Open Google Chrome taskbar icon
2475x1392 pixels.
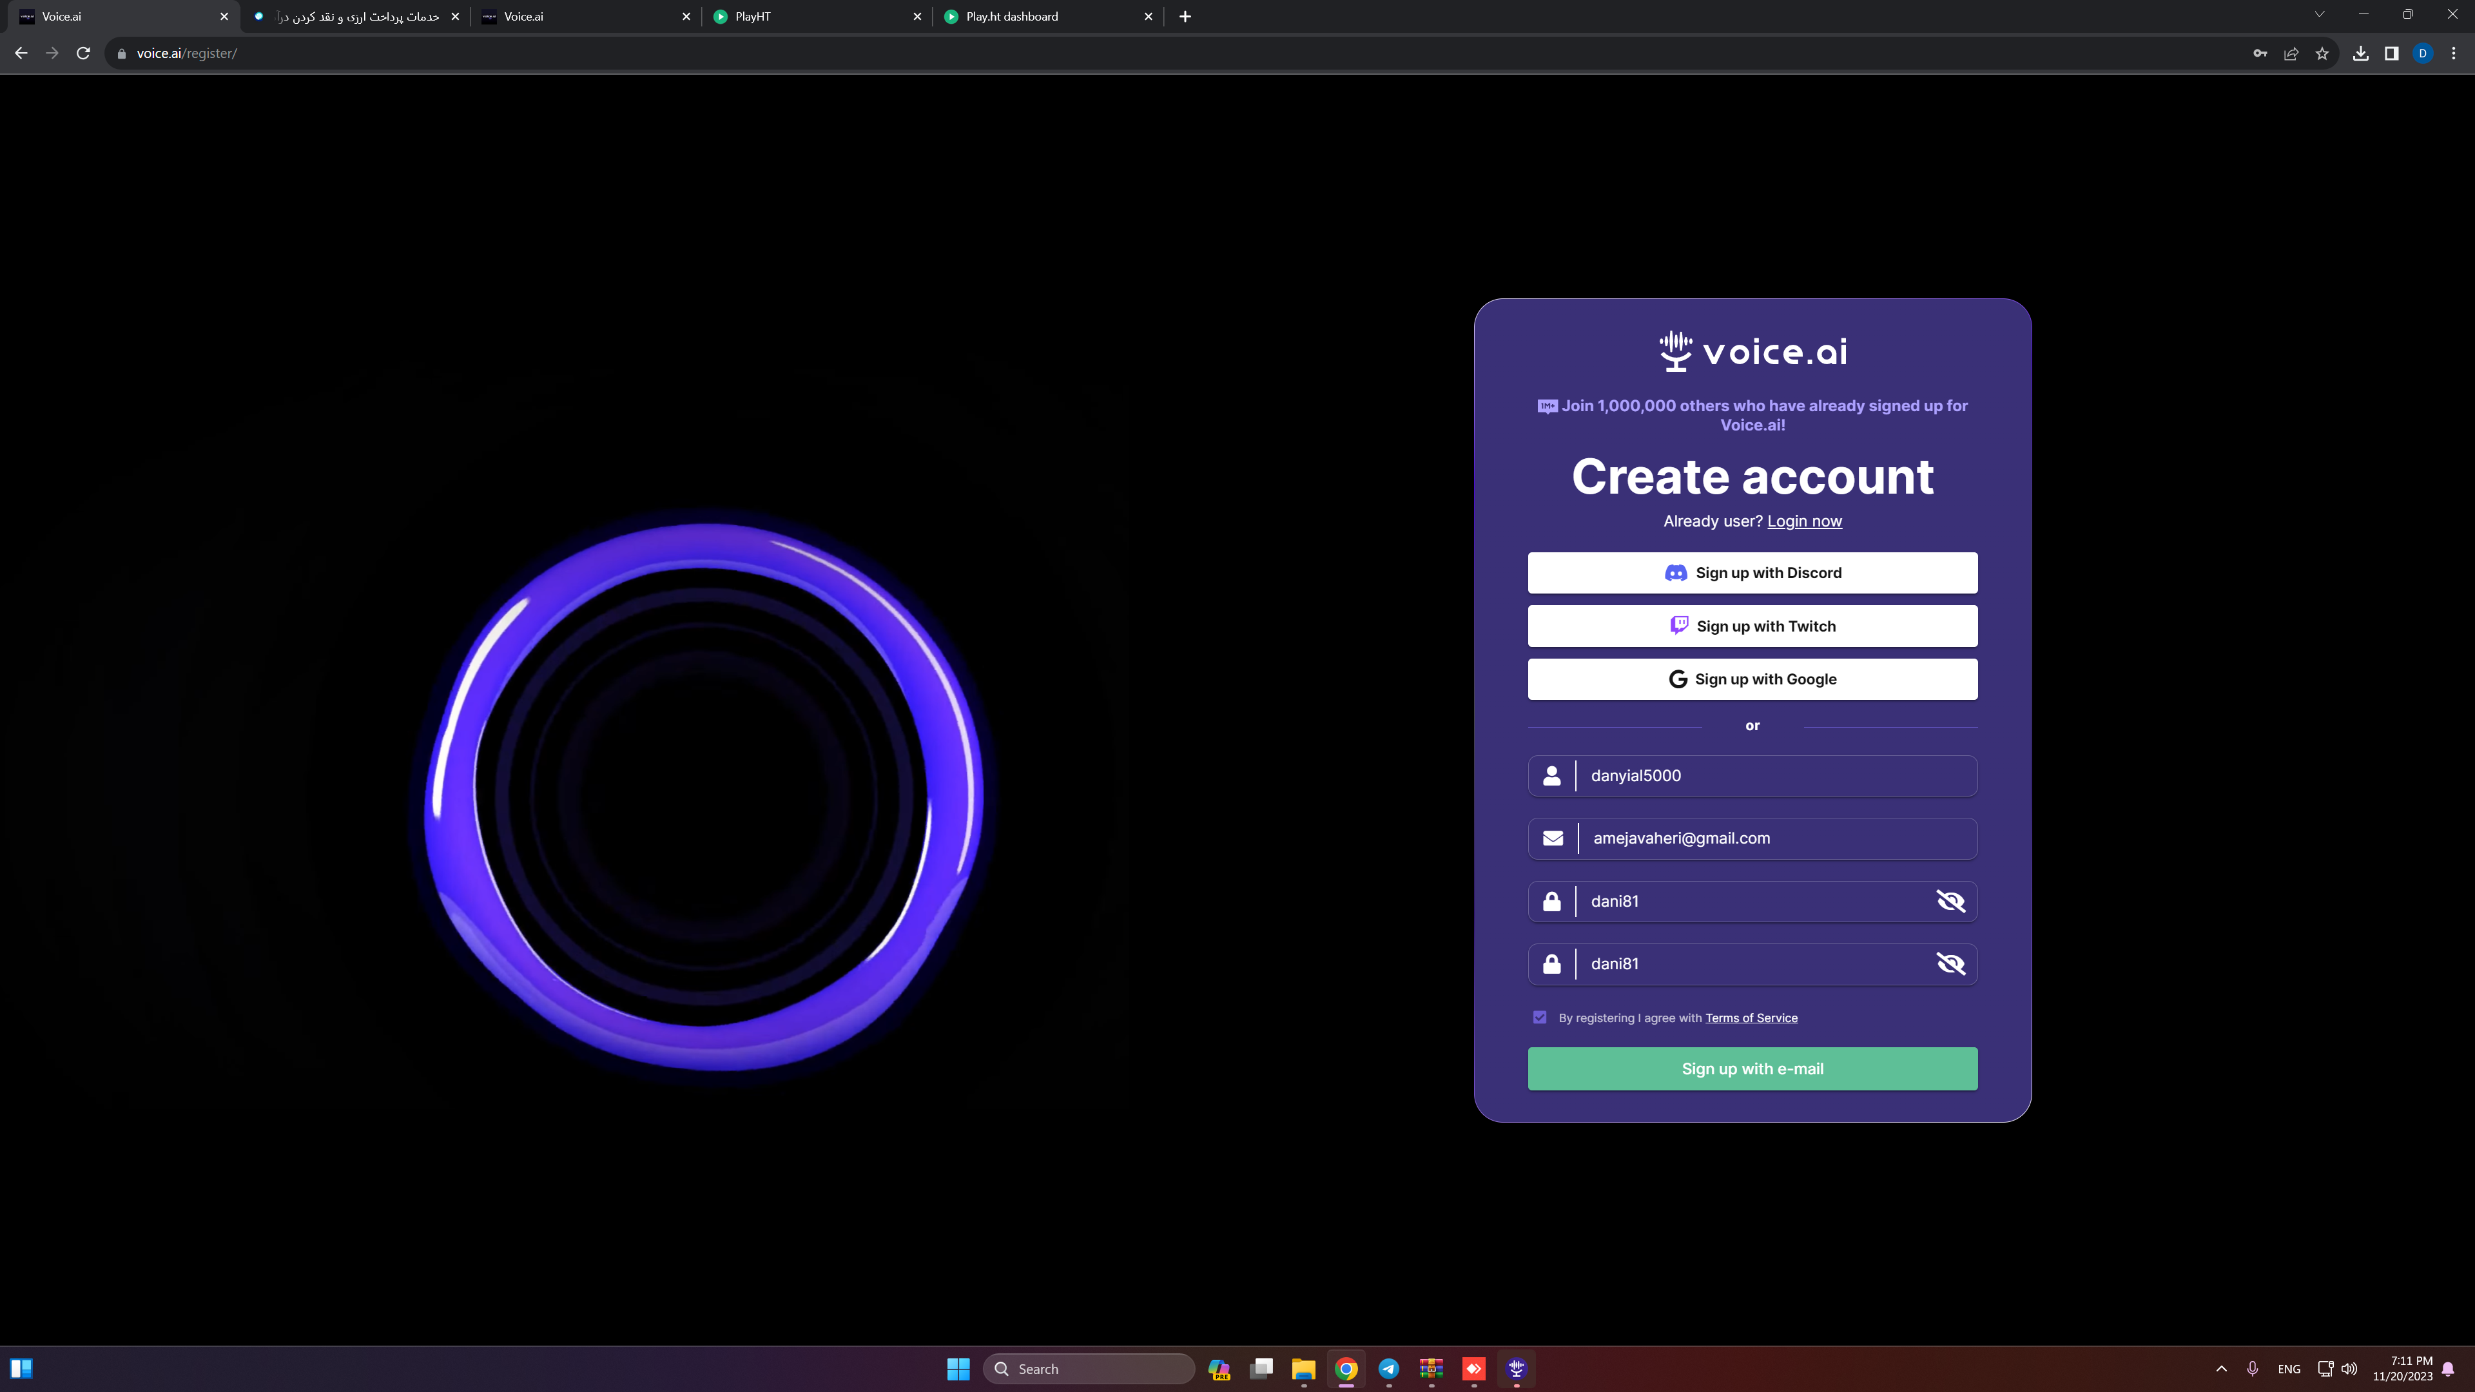point(1346,1369)
